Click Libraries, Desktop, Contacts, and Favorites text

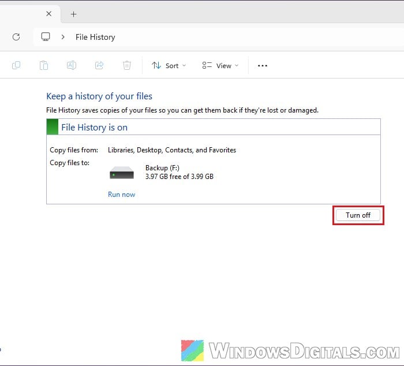click(x=172, y=150)
